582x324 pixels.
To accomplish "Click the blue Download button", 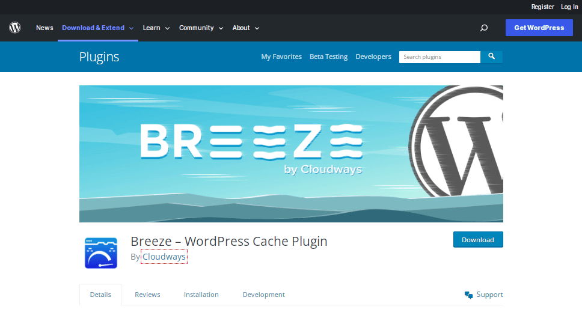I will coord(478,240).
